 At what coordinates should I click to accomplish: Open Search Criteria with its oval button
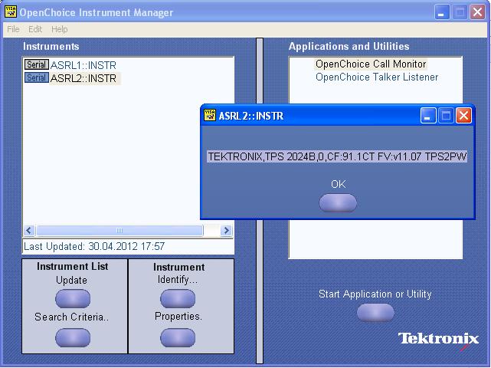point(73,337)
